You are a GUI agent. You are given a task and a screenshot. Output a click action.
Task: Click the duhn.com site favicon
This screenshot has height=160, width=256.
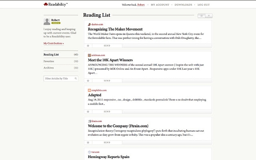coord(89,25)
